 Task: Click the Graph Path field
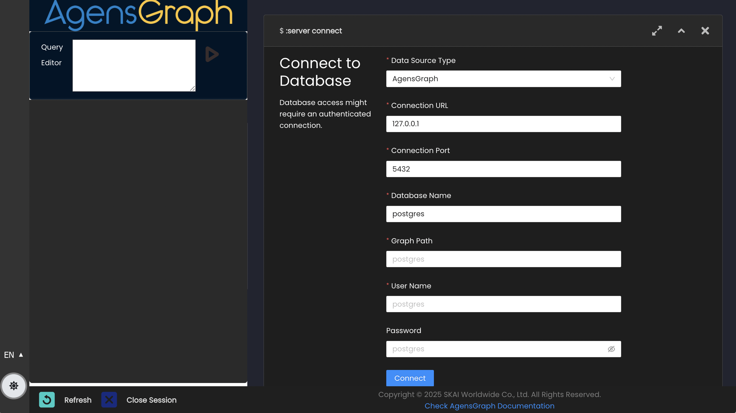[x=503, y=259]
